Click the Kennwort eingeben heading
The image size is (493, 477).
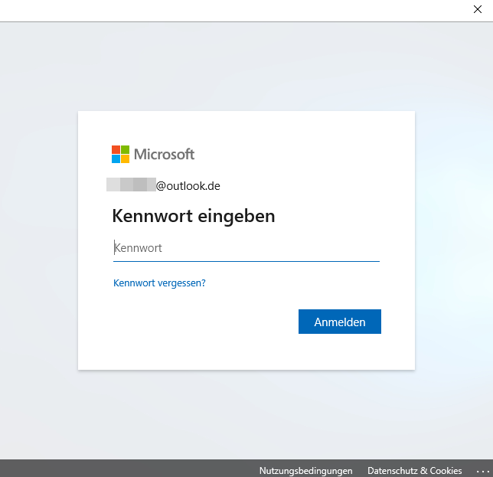(x=194, y=216)
